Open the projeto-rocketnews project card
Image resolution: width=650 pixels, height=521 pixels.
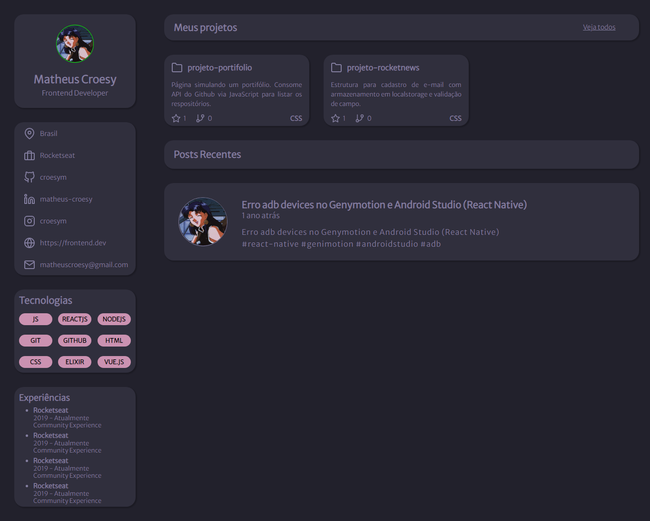click(x=396, y=90)
